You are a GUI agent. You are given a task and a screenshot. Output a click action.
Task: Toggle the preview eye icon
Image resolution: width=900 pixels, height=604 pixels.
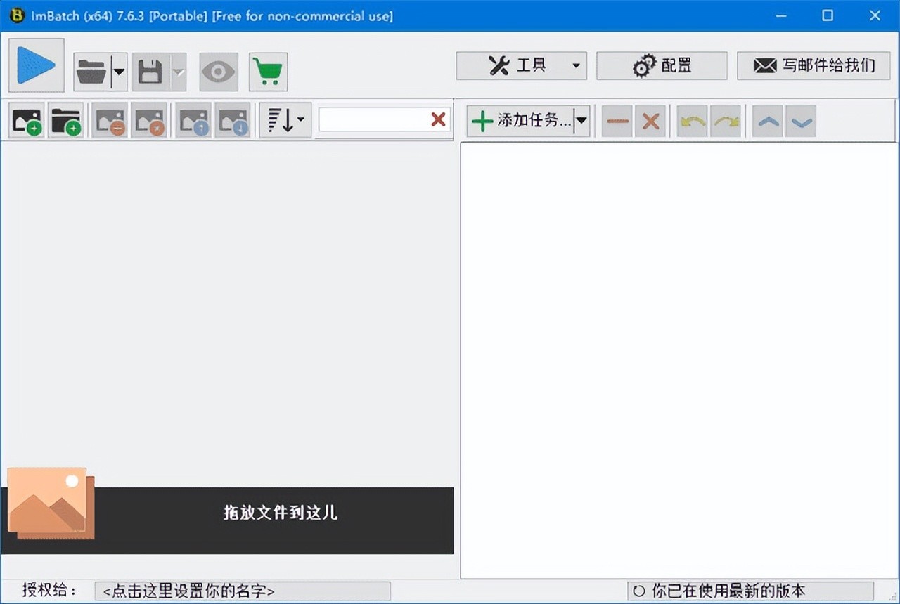click(219, 72)
